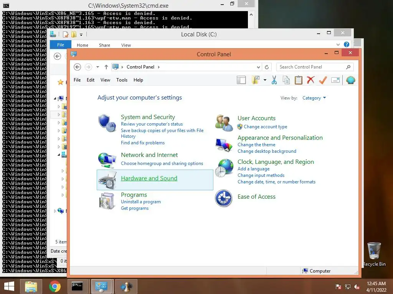Click the muted volume tray icon
This screenshot has width=393, height=294.
357,287
